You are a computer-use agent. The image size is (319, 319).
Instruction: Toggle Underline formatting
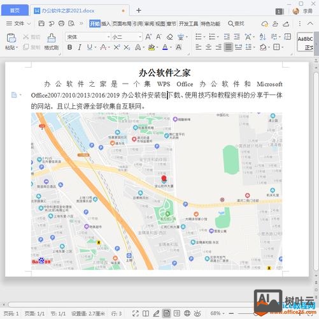tap(90, 47)
